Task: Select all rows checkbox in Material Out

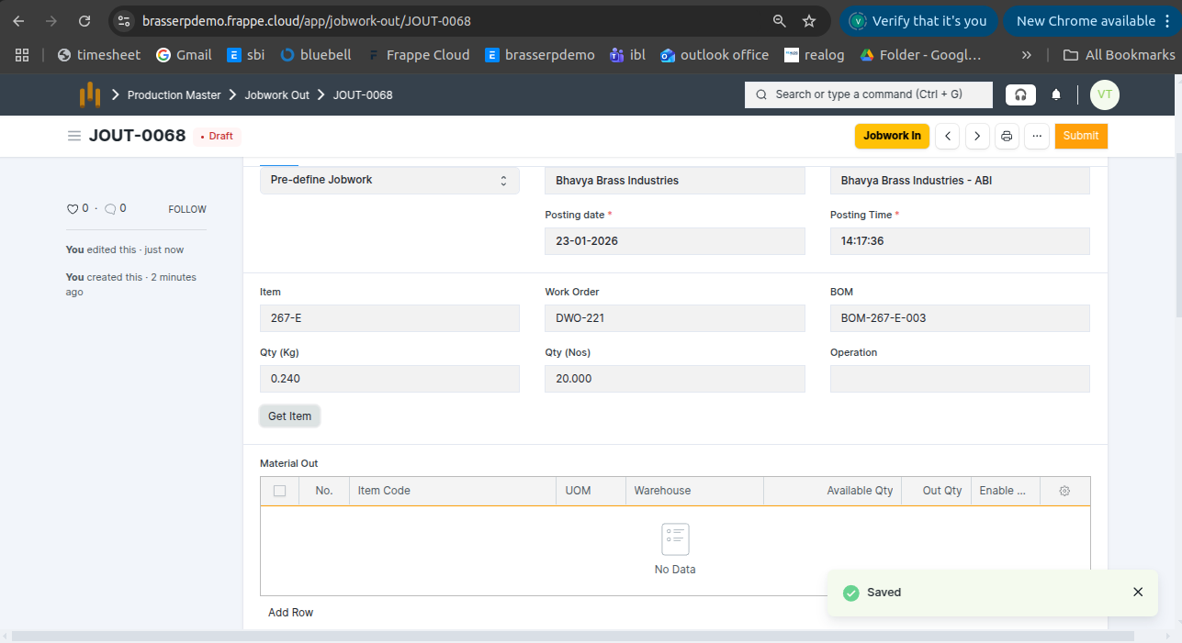Action: coord(280,491)
